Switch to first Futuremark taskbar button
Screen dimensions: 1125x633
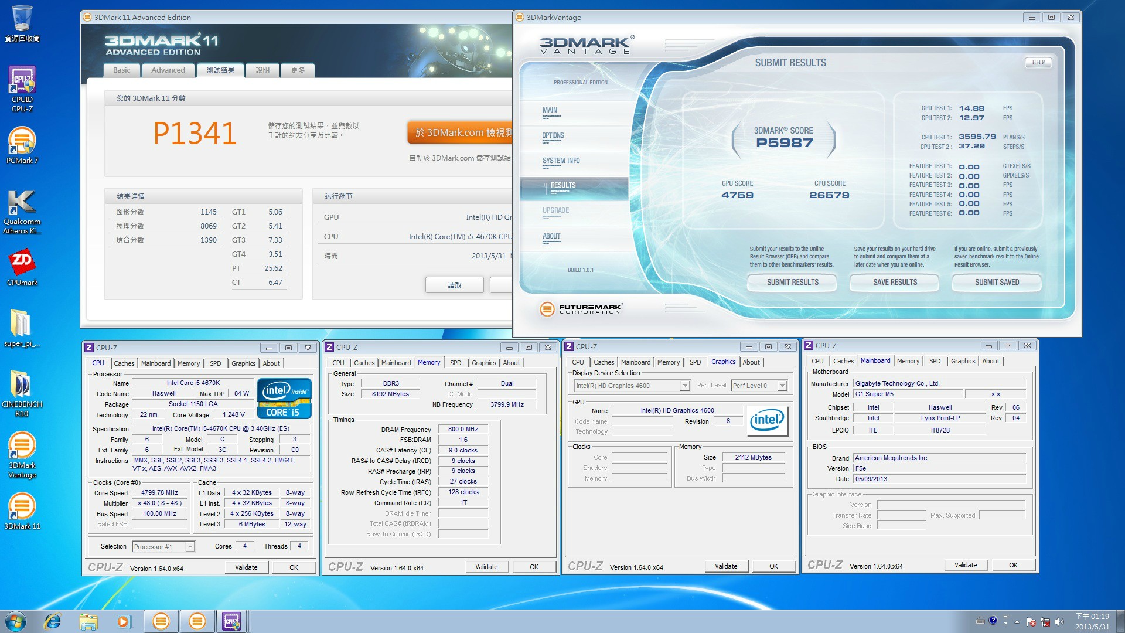coord(161,621)
